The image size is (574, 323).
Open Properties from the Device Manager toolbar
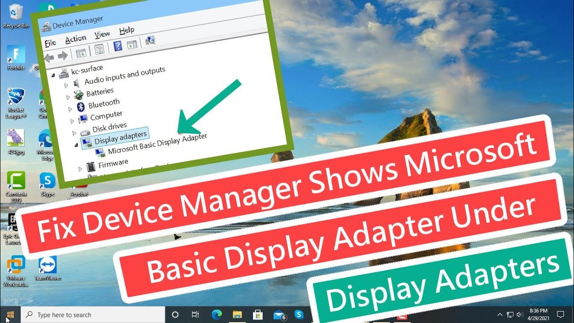click(x=100, y=49)
